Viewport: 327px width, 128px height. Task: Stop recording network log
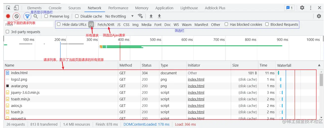tap(8, 16)
